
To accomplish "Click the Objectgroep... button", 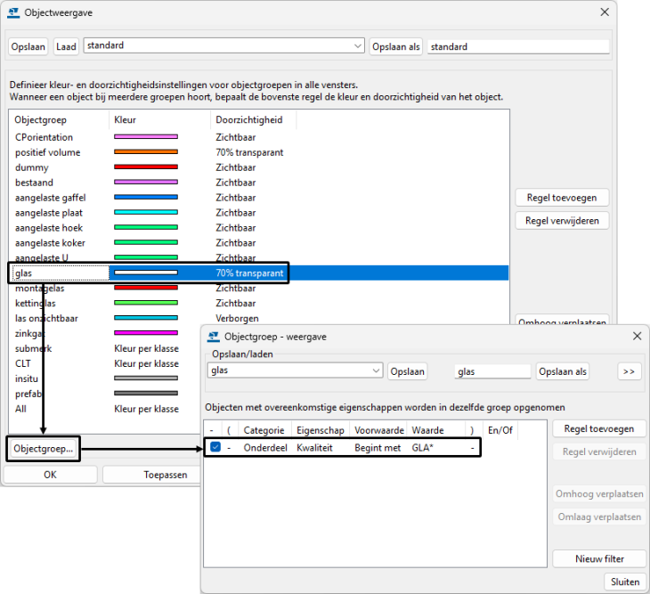I will (x=43, y=449).
